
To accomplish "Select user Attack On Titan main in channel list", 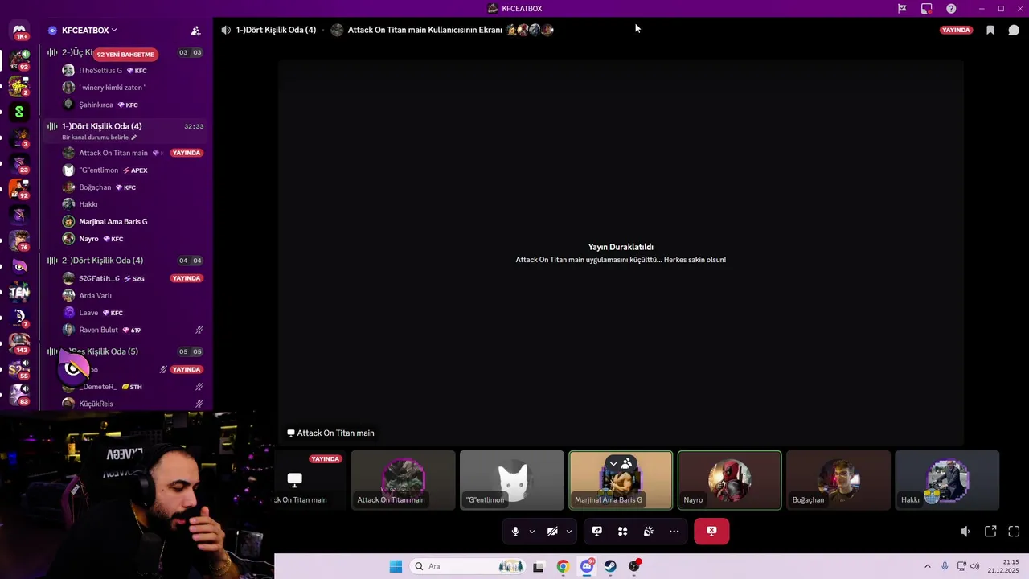I will tap(113, 153).
